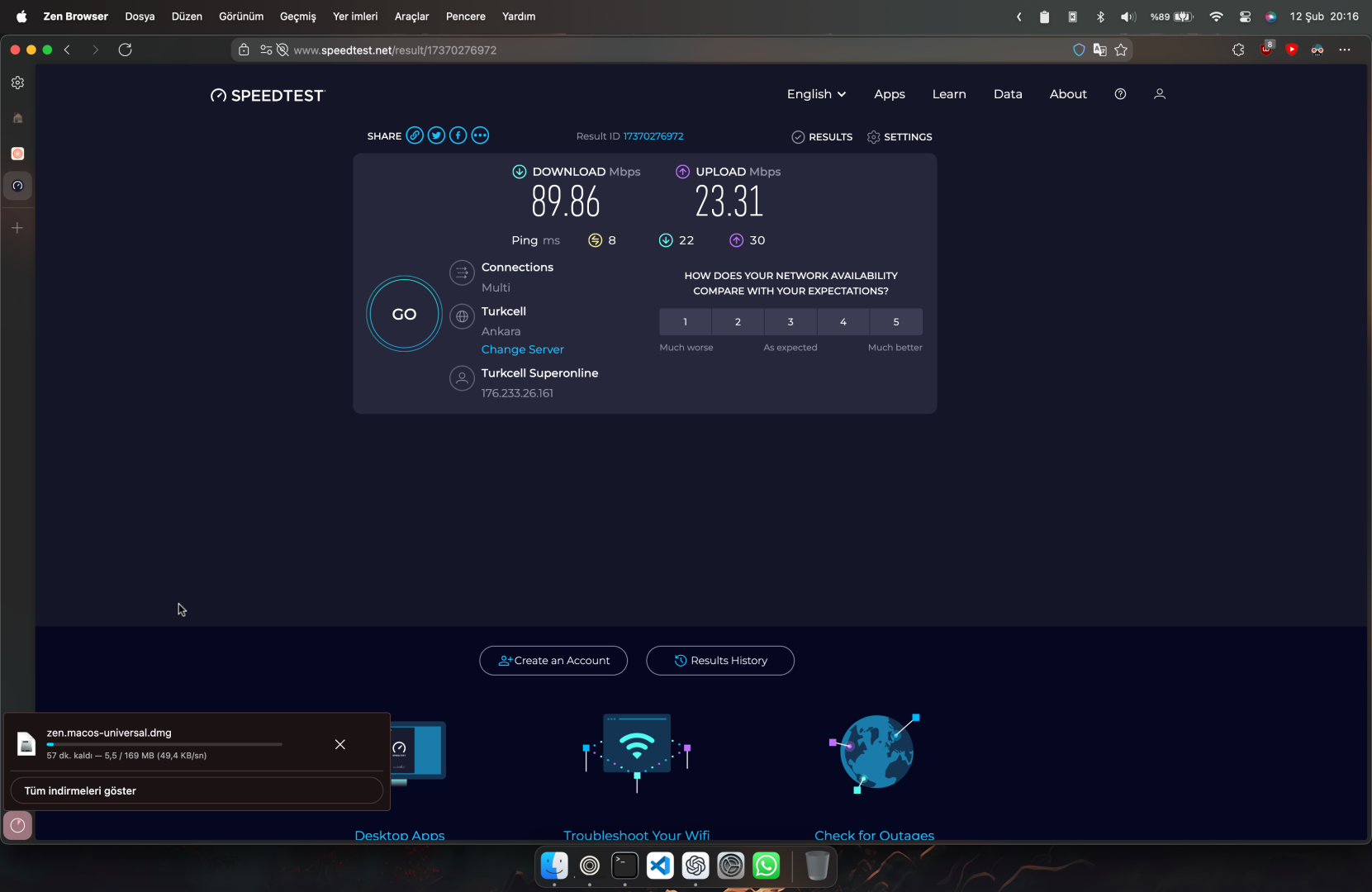1372x892 pixels.
Task: Open the red YouTube extension icon
Action: pos(1292,50)
